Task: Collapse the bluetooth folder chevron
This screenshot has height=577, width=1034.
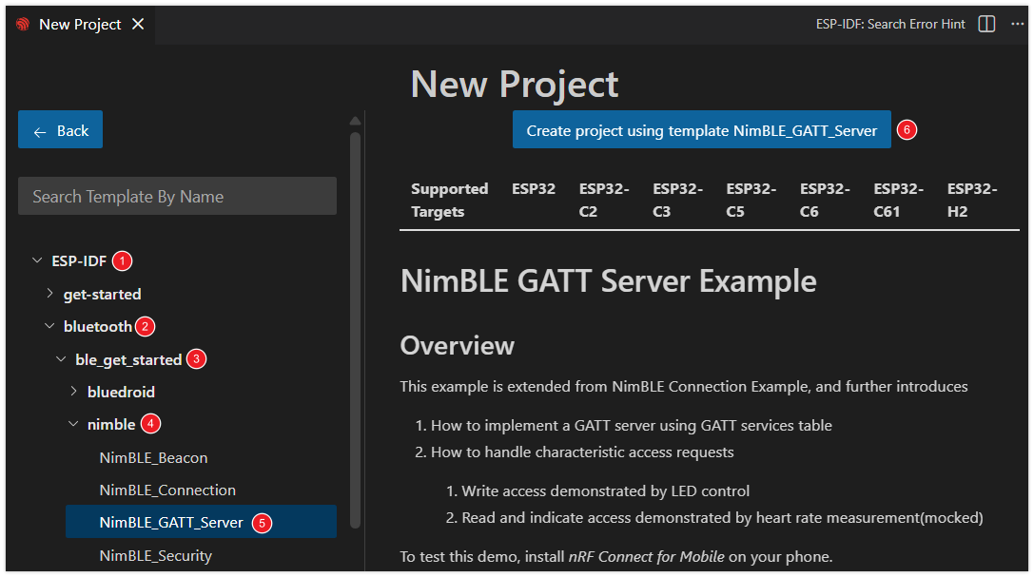Action: pyautogui.click(x=50, y=326)
